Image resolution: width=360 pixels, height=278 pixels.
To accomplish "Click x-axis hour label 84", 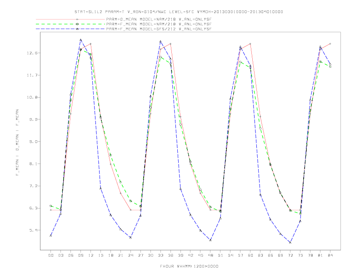I will pos(330,255).
